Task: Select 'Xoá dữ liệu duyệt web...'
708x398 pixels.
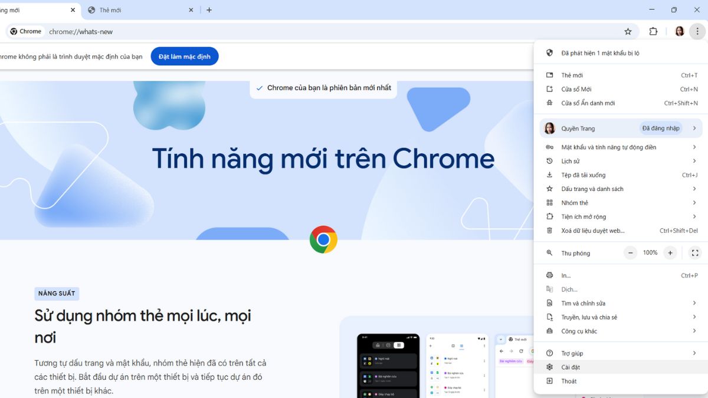Action: [x=621, y=231]
